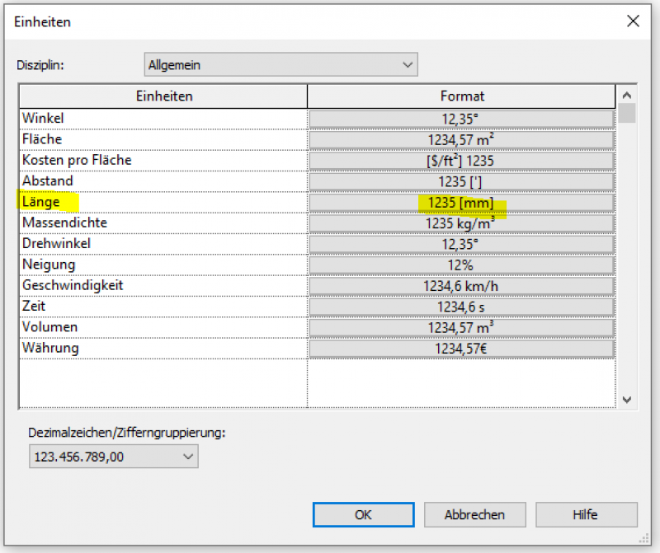The height and width of the screenshot is (553, 660).
Task: Open Währung format button 1234,57€
Action: pyautogui.click(x=461, y=349)
